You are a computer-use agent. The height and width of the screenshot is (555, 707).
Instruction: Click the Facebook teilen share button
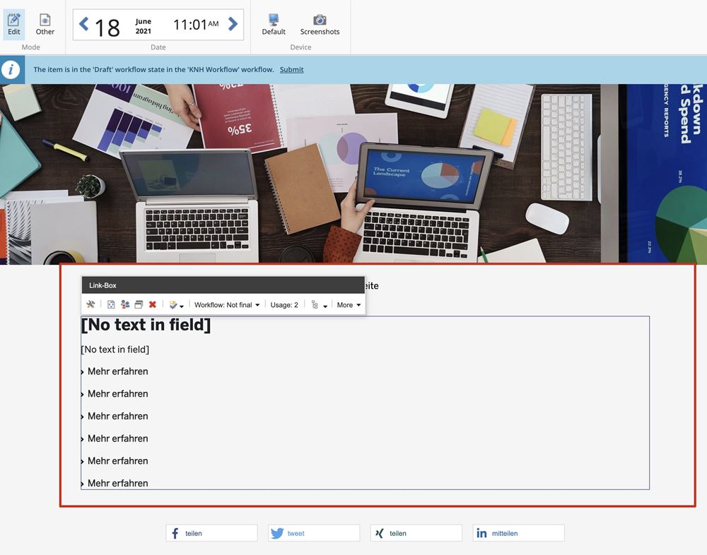pyautogui.click(x=211, y=533)
